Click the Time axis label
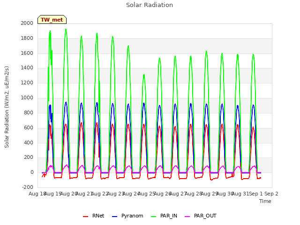This screenshot has height=225, width=300. (x=265, y=201)
